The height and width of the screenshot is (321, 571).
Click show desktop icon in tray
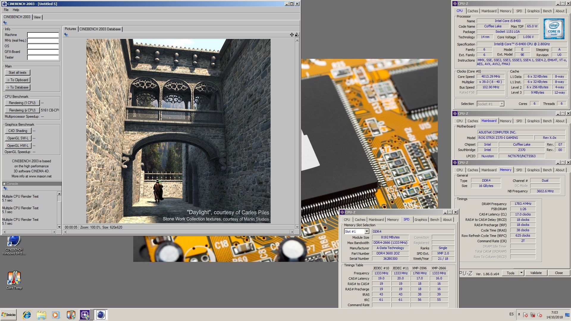567,315
